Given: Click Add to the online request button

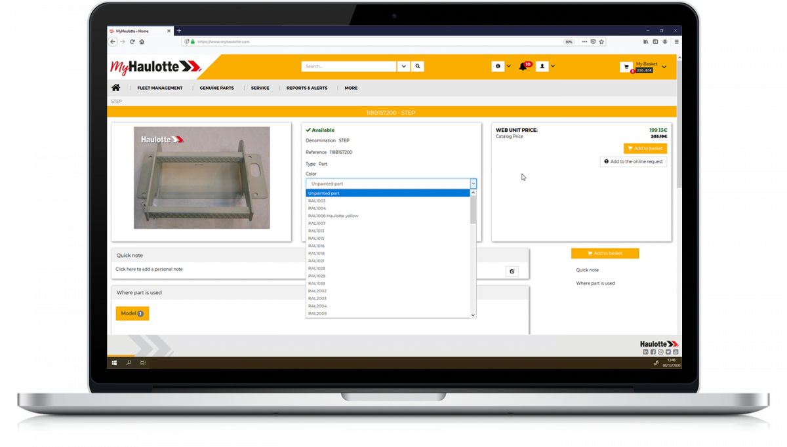Looking at the screenshot, I should (x=633, y=161).
